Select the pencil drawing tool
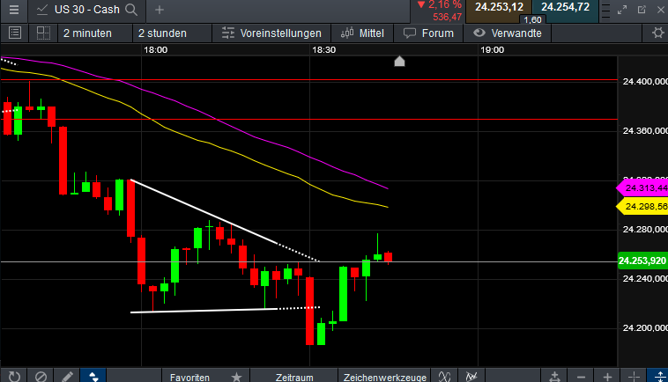 (67, 376)
